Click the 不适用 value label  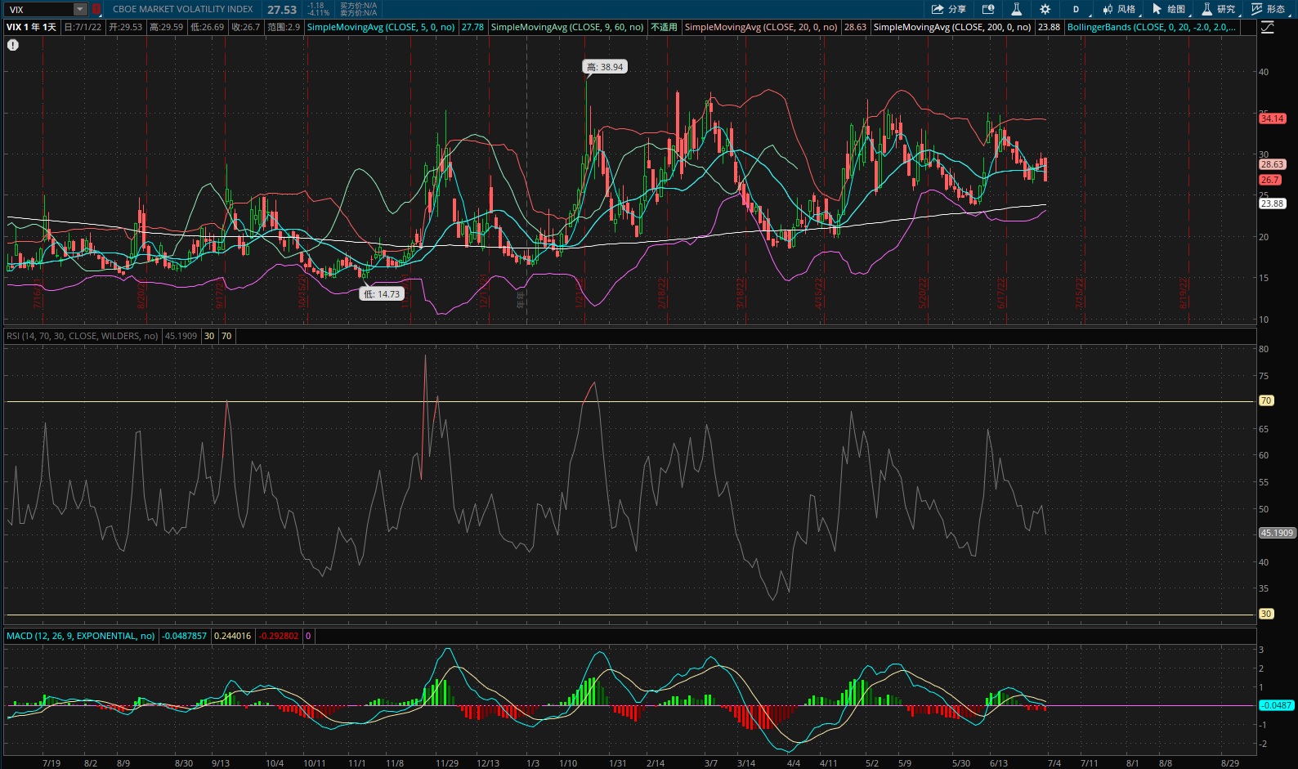click(664, 27)
